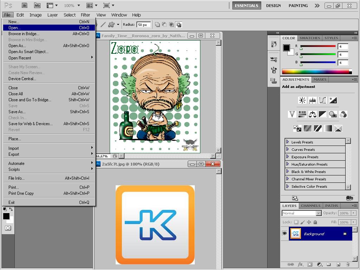
Task: Click the foreground color swatch in Color panel
Action: click(286, 48)
